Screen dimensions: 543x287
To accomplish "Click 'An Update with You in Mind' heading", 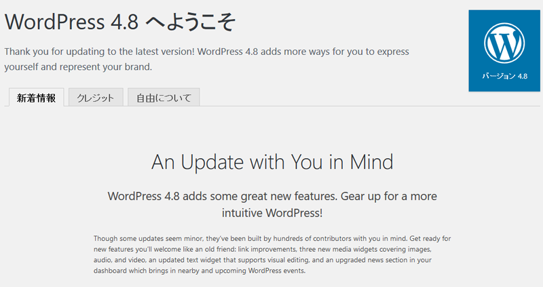I will pos(272,162).
